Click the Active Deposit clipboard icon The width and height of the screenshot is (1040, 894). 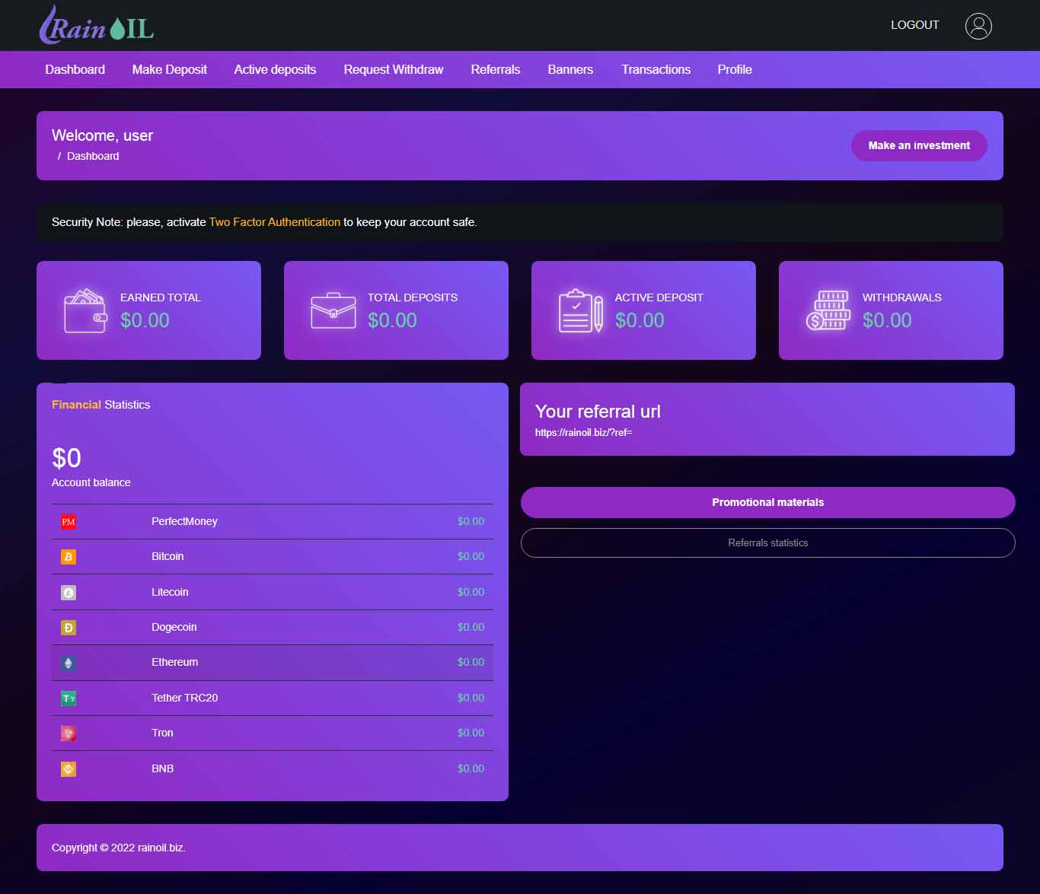click(581, 310)
